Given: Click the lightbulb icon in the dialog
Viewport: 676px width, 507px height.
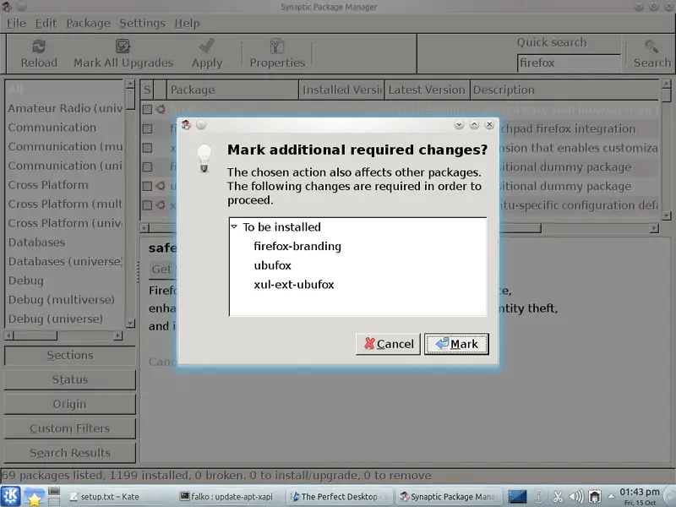Looking at the screenshot, I should point(204,158).
